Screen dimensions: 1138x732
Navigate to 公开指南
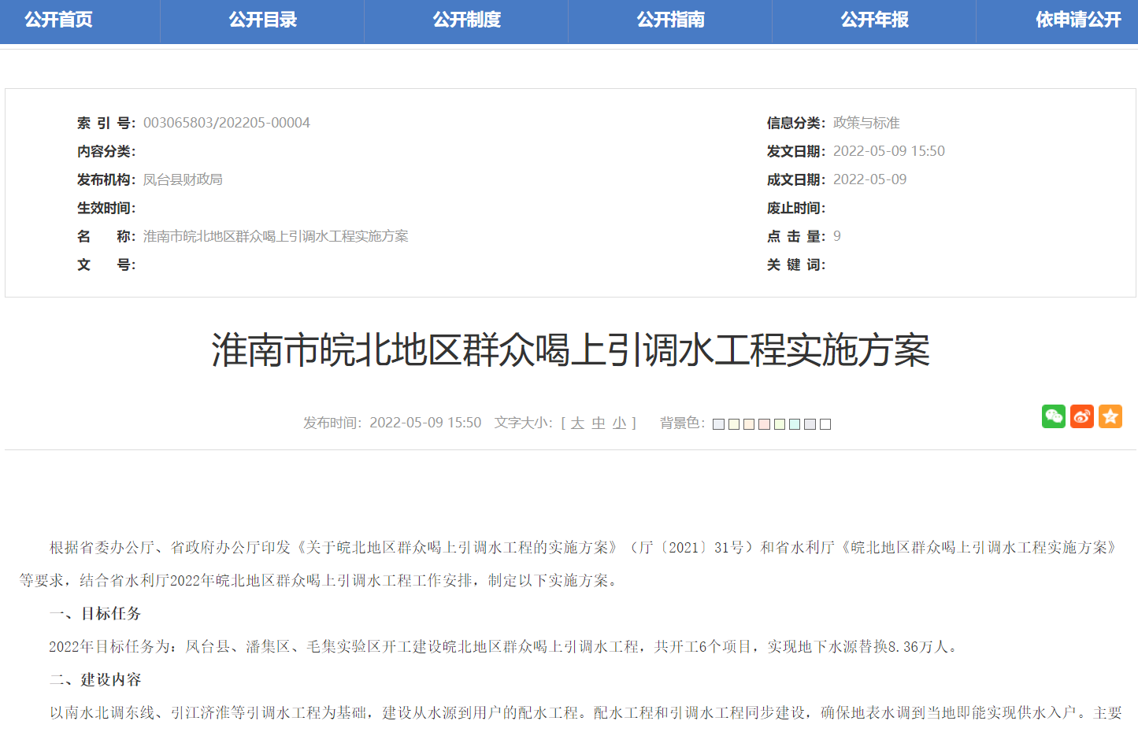click(x=670, y=20)
